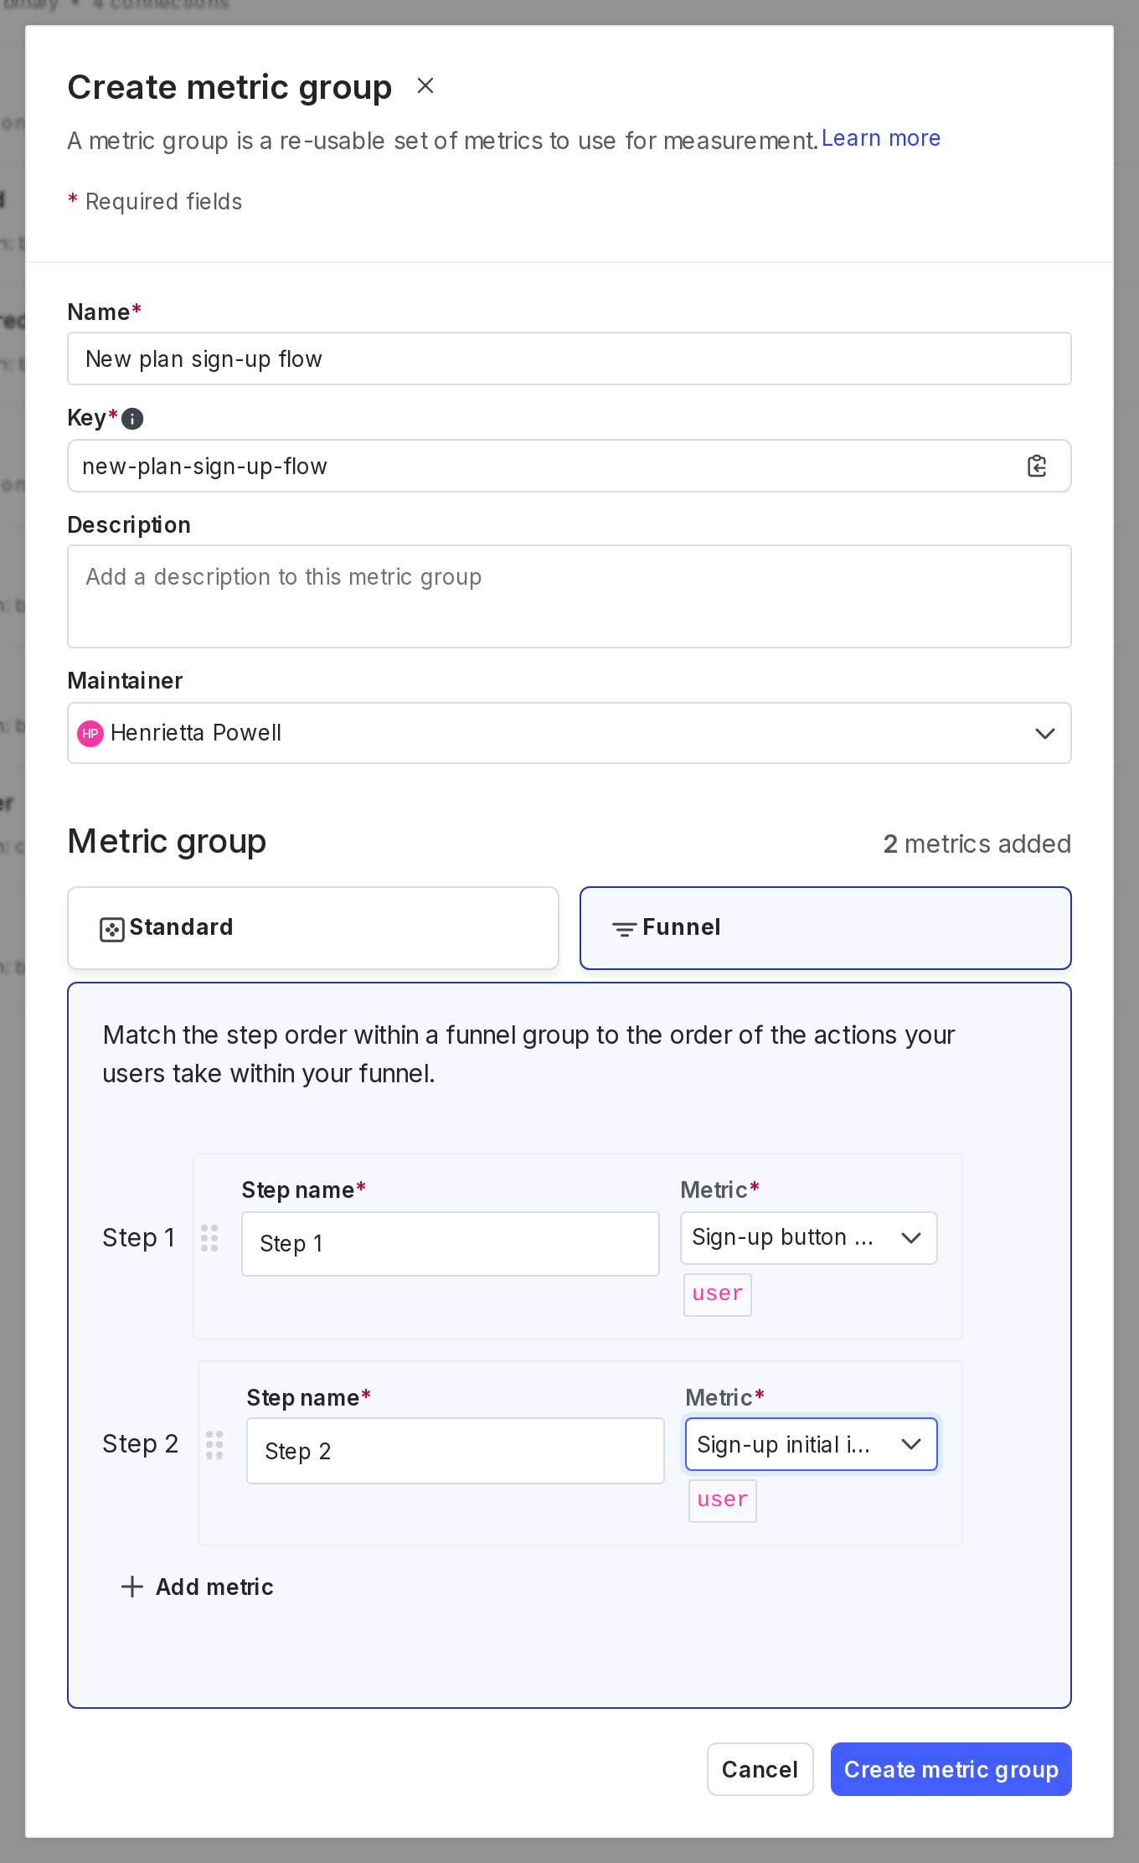Click the Step 2 user tag
1139x1863 pixels.
(723, 1501)
